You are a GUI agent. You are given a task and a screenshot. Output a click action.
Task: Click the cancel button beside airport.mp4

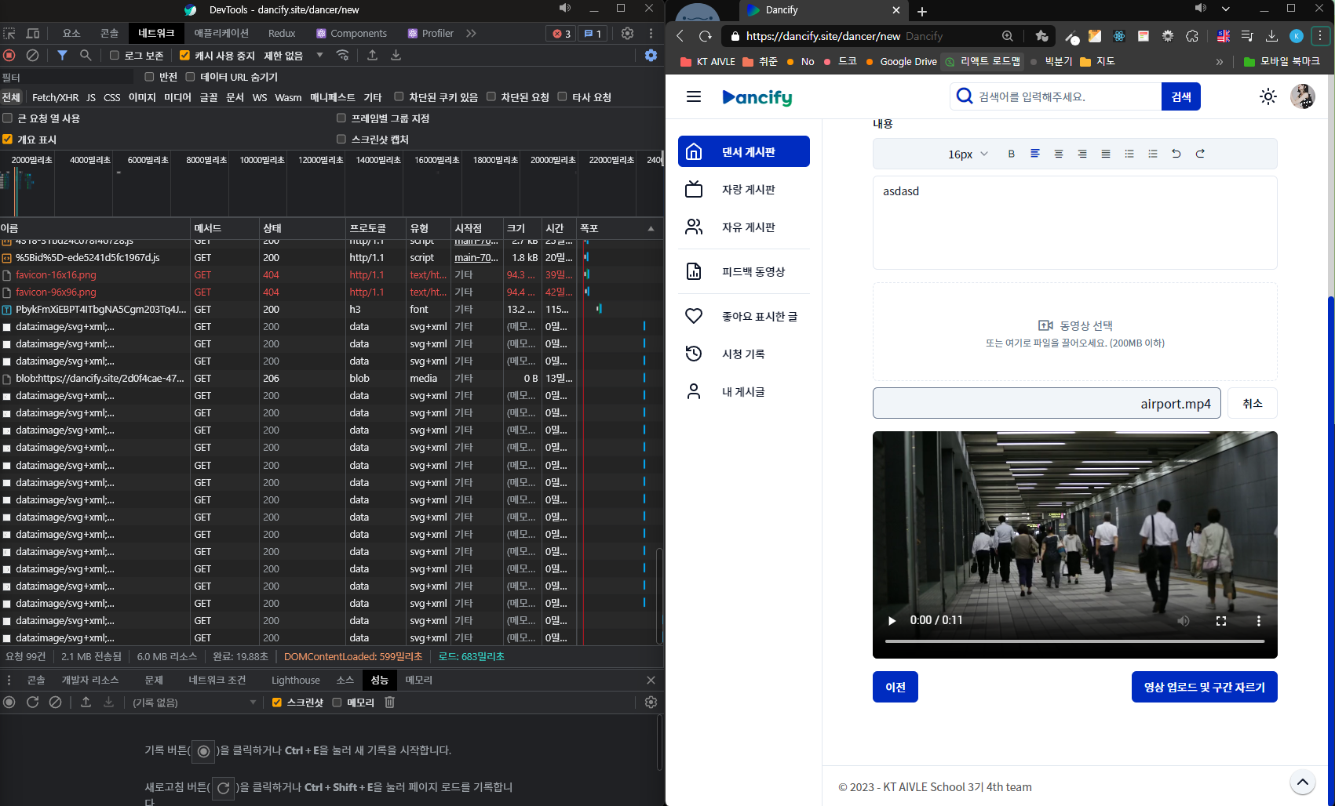point(1253,403)
